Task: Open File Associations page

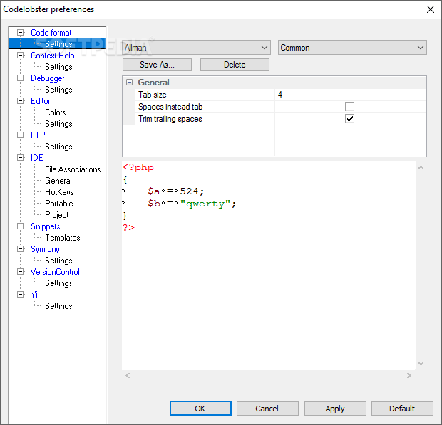Action: [73, 169]
